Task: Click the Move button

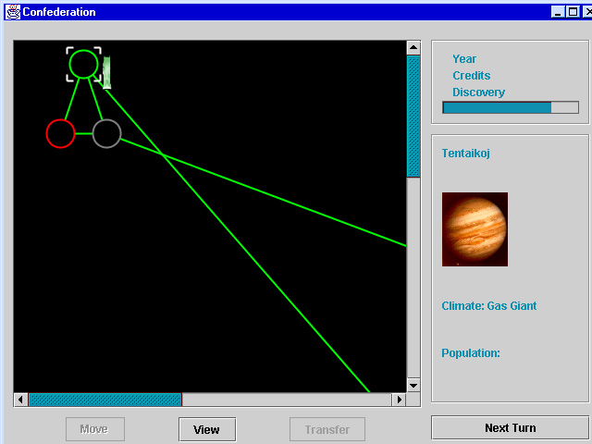Action: 93,429
